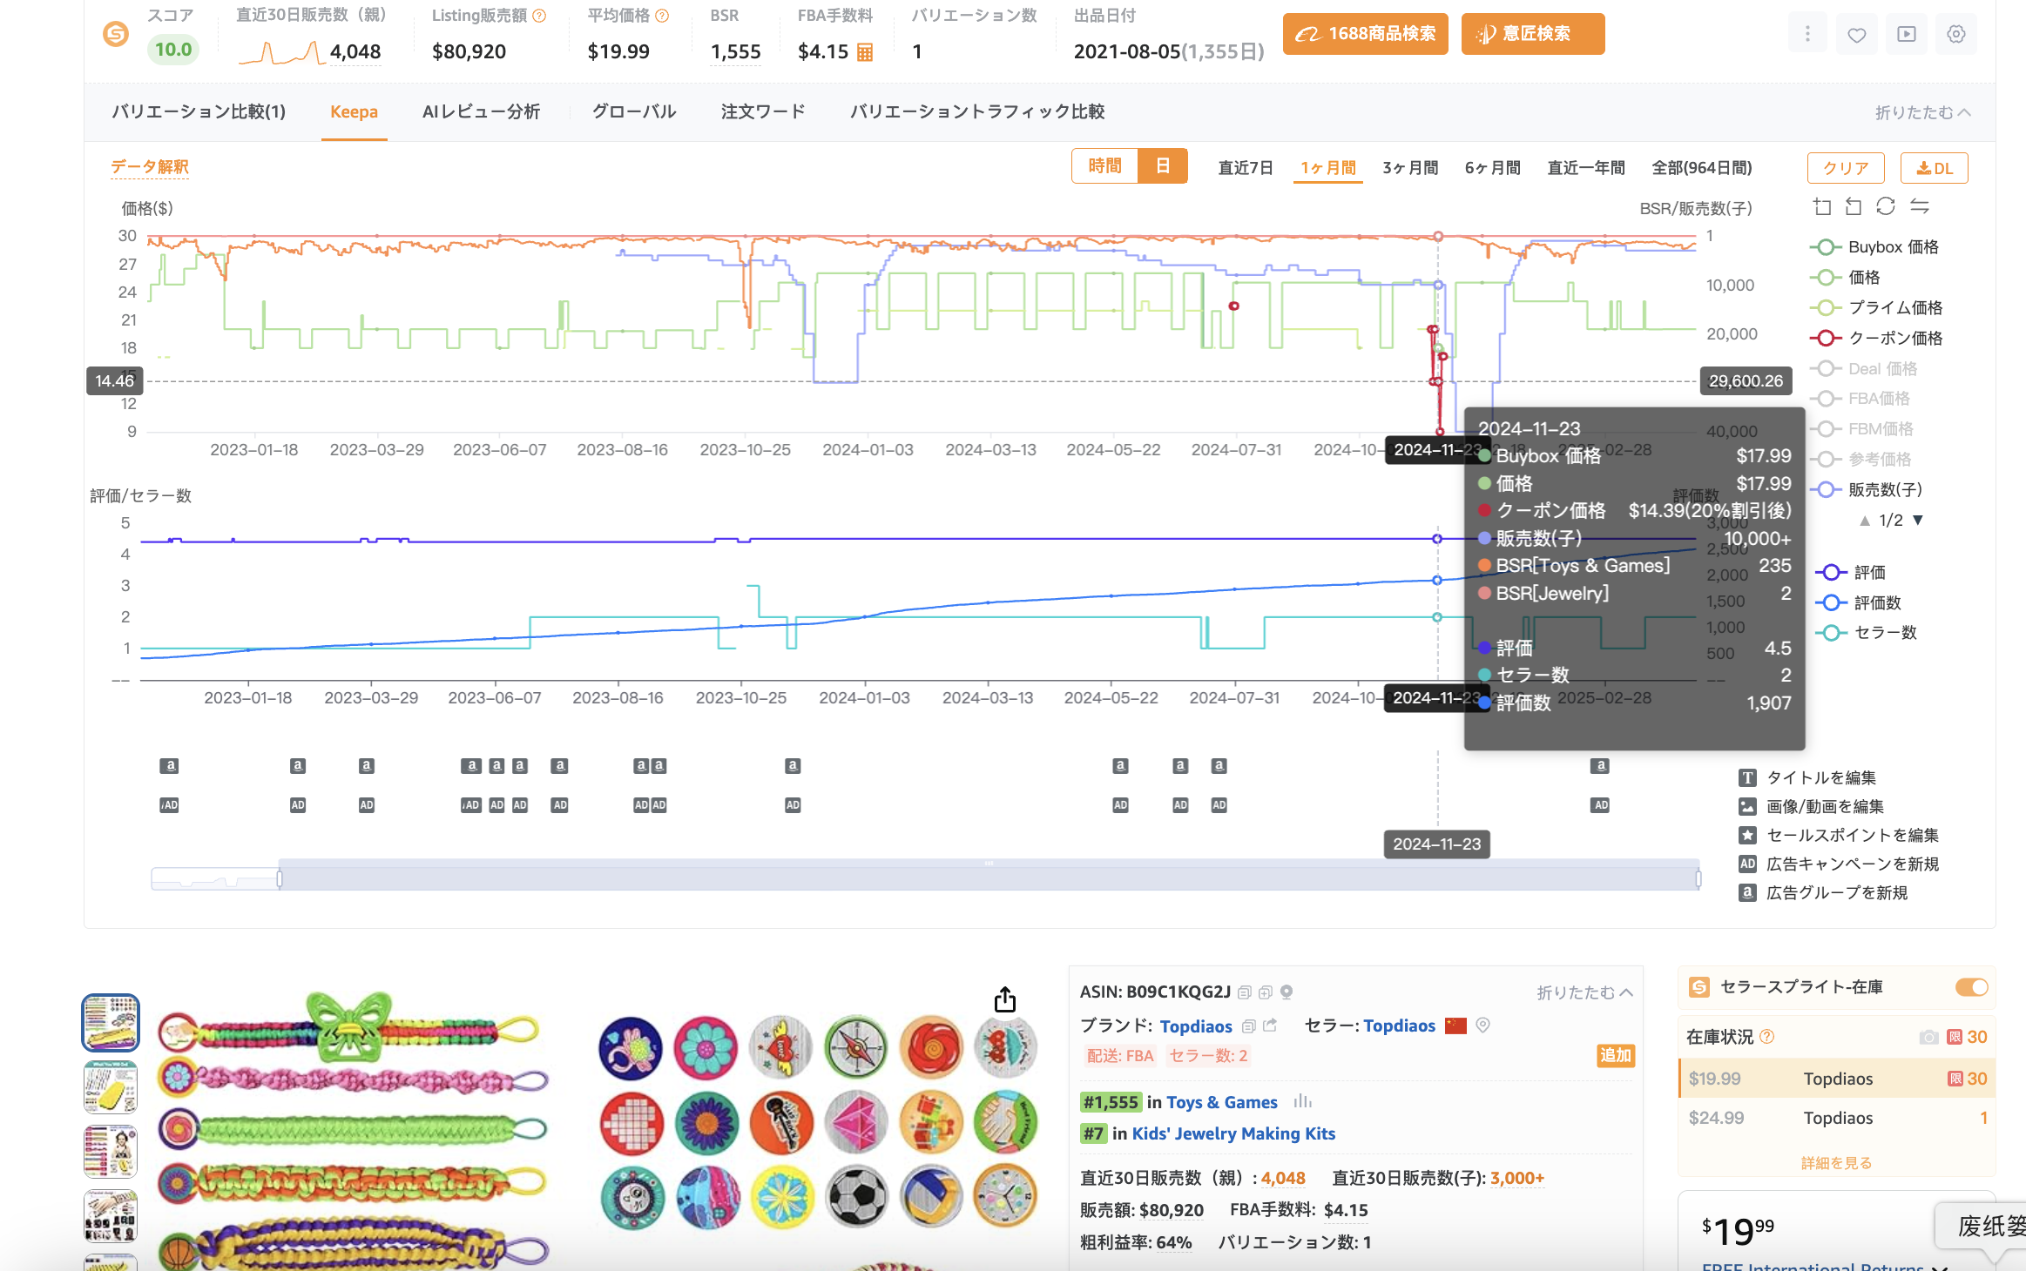This screenshot has height=1271, width=2026.
Task: Click help icon next to Listing販売額
Action: tap(539, 16)
